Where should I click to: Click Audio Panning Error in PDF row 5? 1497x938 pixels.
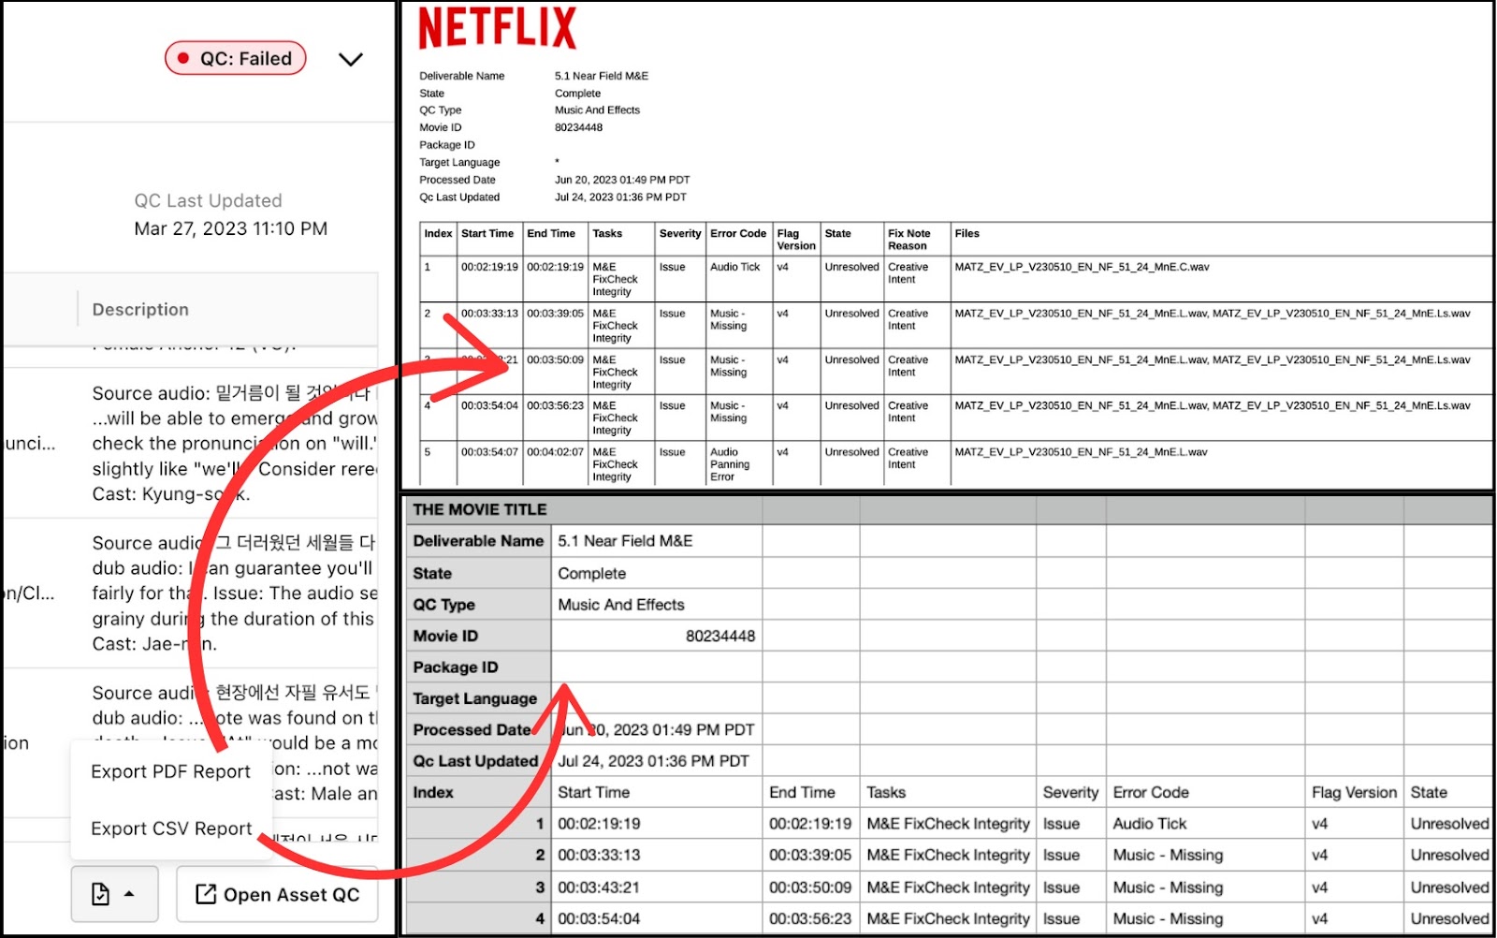pyautogui.click(x=730, y=464)
